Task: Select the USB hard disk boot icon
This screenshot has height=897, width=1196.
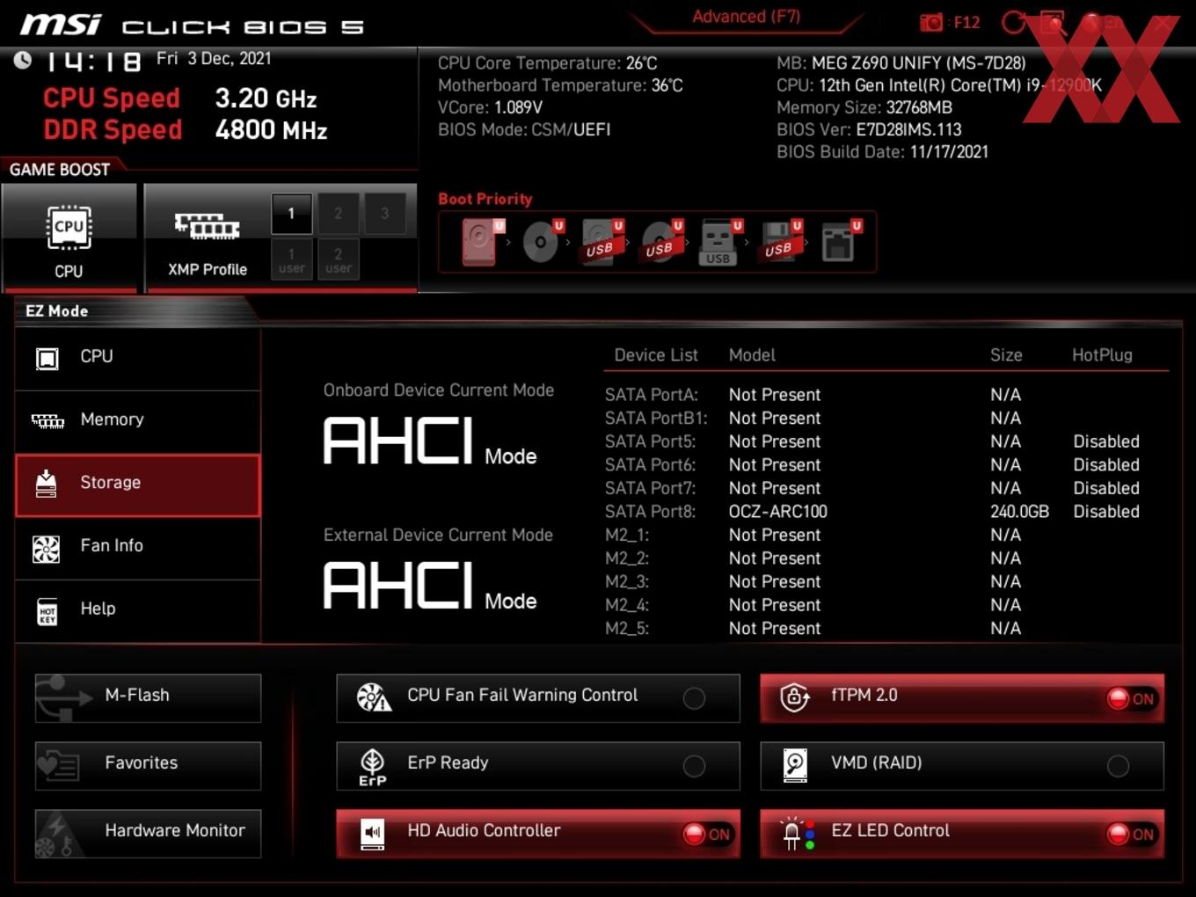Action: pyautogui.click(x=601, y=241)
